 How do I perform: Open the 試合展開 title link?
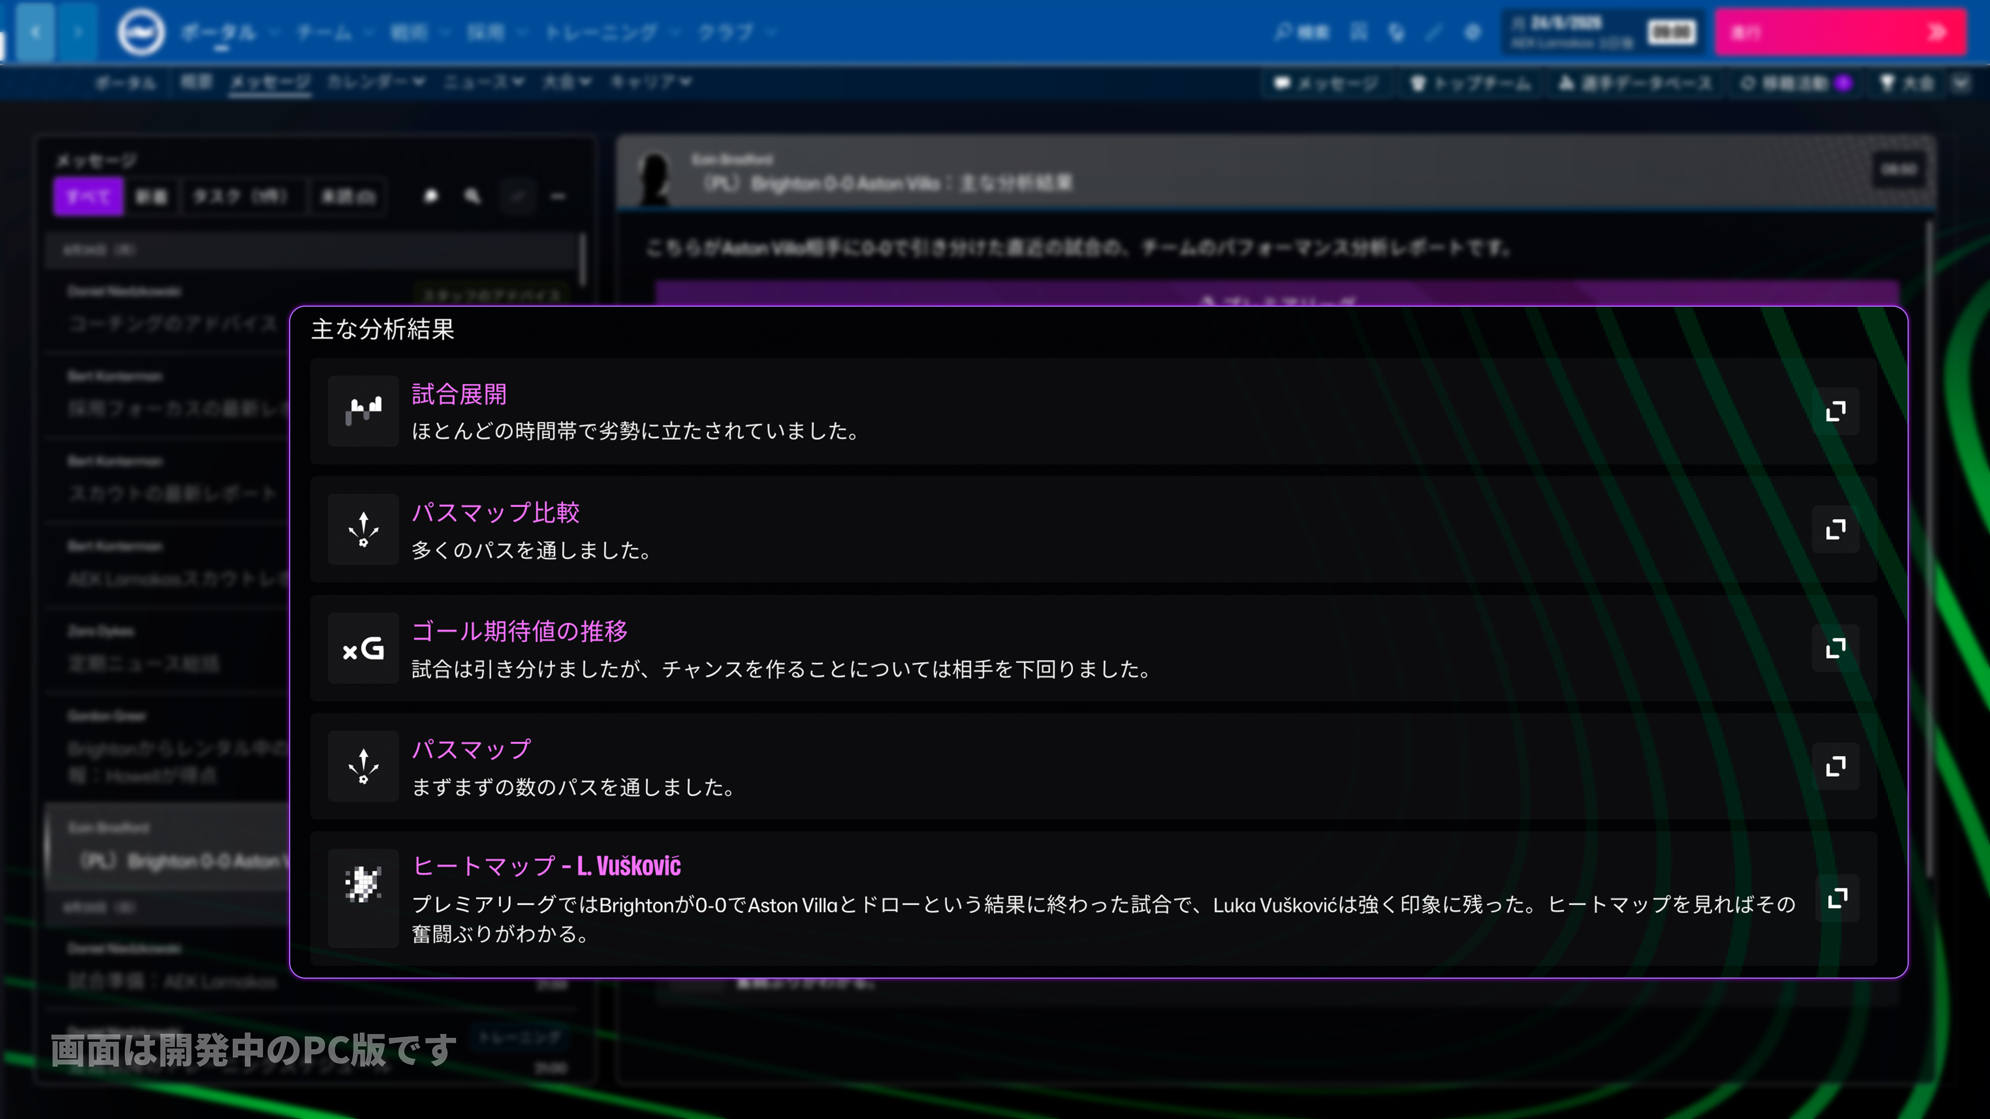click(459, 395)
